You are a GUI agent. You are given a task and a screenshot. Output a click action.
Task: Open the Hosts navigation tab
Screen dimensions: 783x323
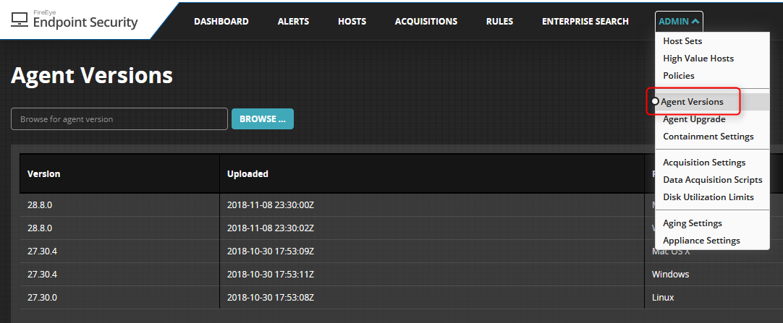(352, 21)
